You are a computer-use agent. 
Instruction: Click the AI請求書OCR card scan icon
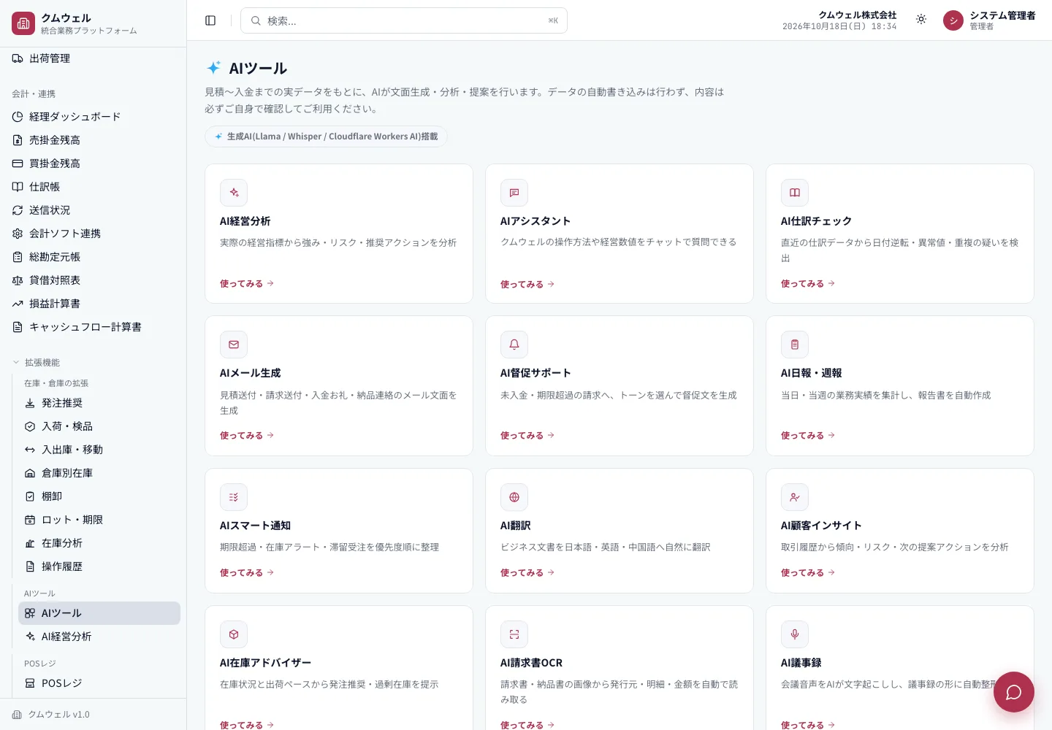coord(514,634)
